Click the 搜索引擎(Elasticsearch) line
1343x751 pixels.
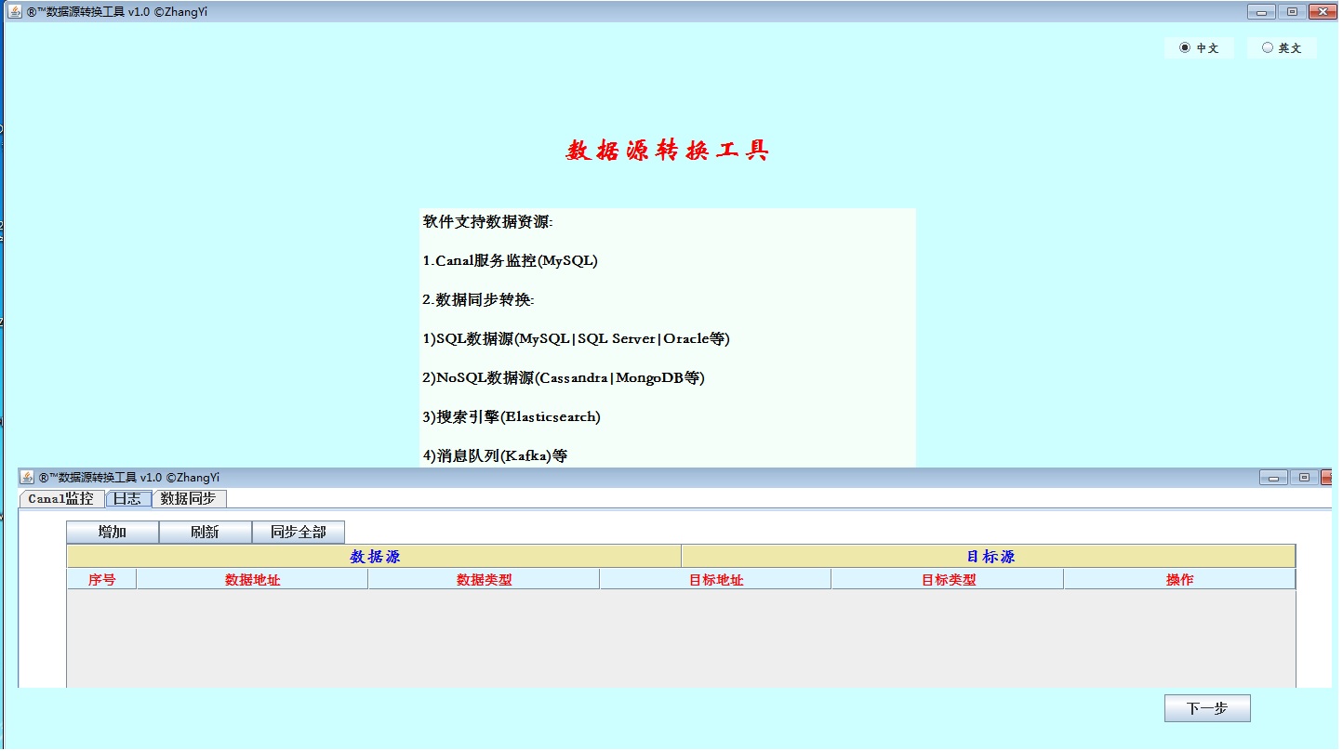tap(512, 417)
